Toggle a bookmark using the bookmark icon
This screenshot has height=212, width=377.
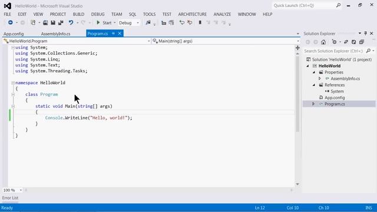(200, 22)
